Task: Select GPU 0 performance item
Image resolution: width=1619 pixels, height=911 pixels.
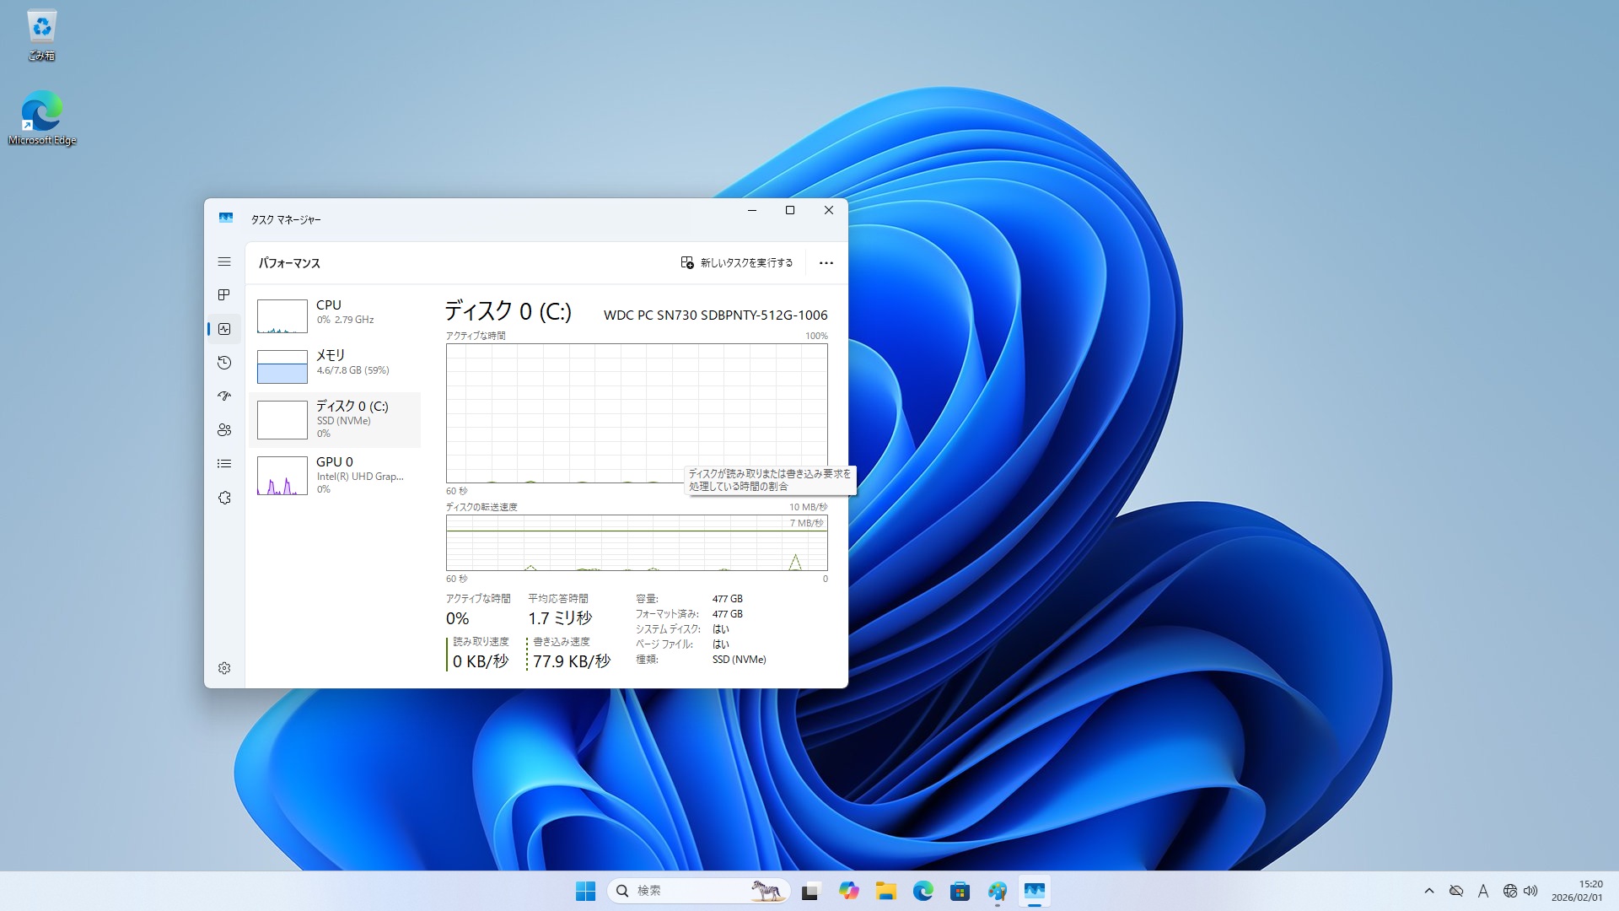Action: [336, 475]
